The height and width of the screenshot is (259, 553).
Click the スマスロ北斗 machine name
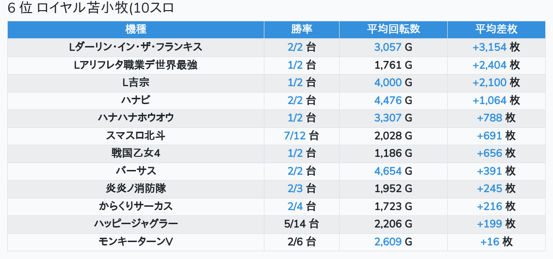[136, 136]
